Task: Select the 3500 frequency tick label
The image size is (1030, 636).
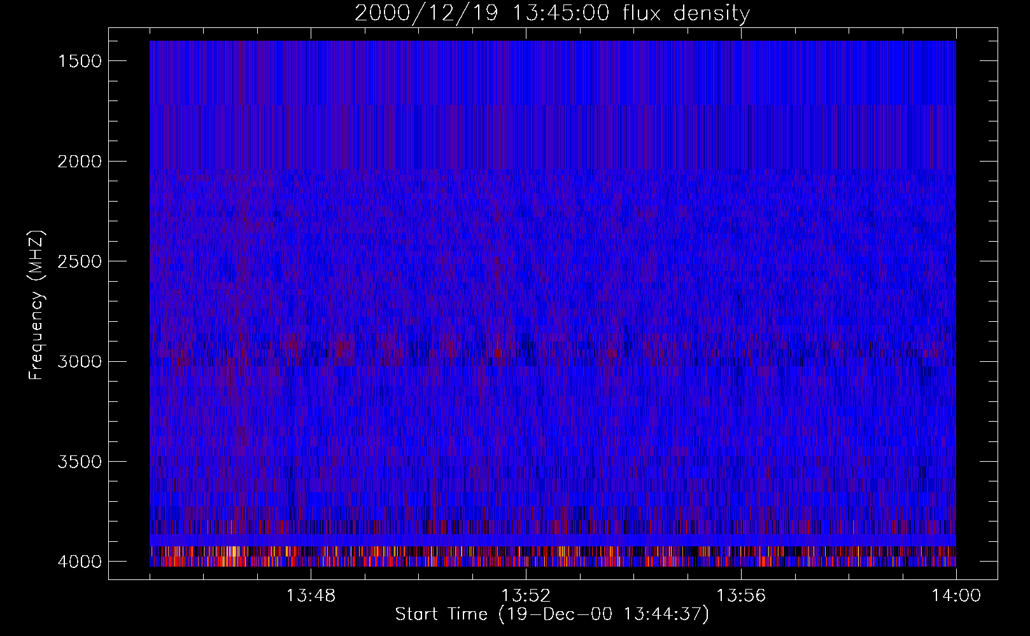Action: coord(80,462)
